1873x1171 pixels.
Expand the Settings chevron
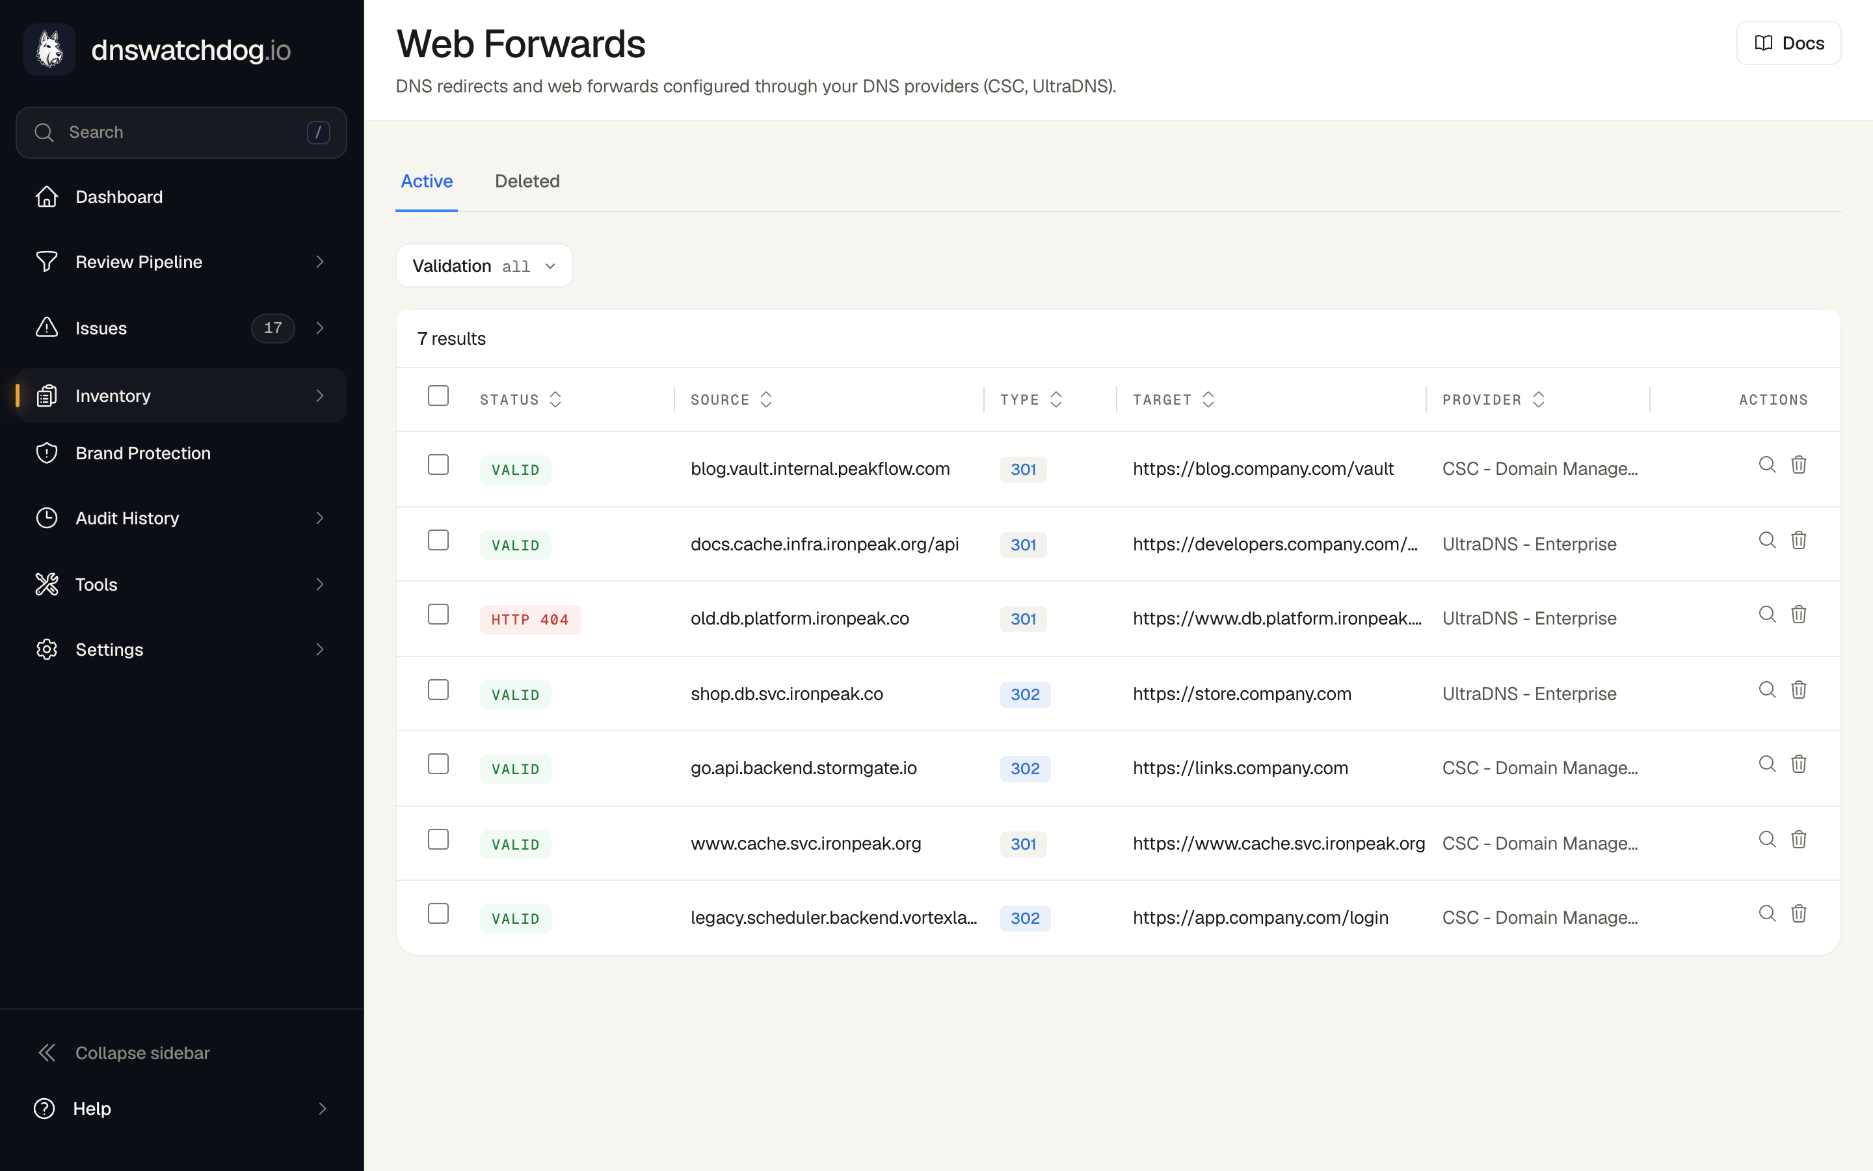tap(320, 649)
